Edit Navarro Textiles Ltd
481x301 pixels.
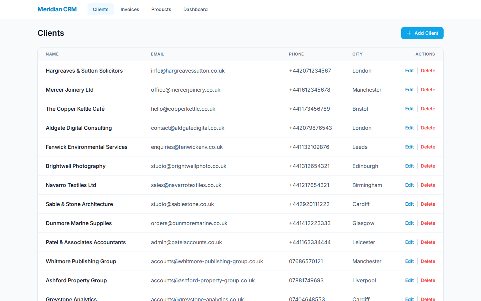point(409,185)
